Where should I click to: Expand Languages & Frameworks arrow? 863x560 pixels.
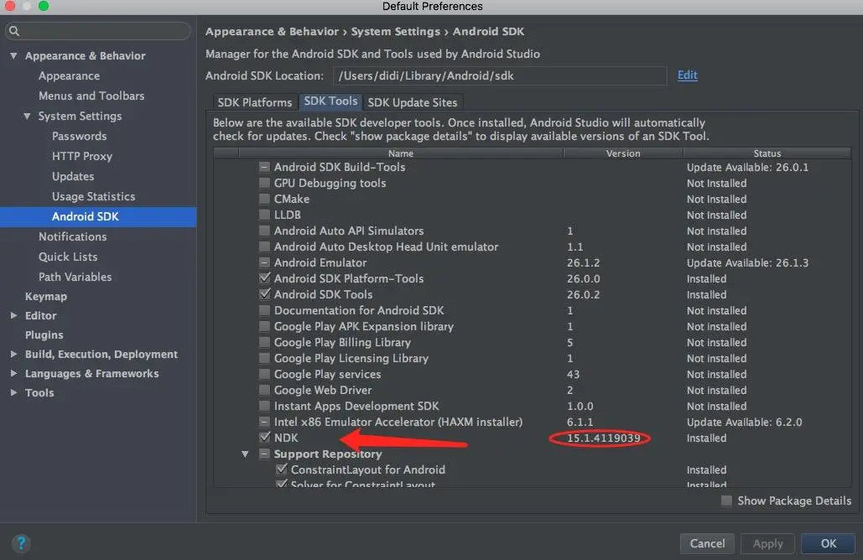[x=13, y=374]
